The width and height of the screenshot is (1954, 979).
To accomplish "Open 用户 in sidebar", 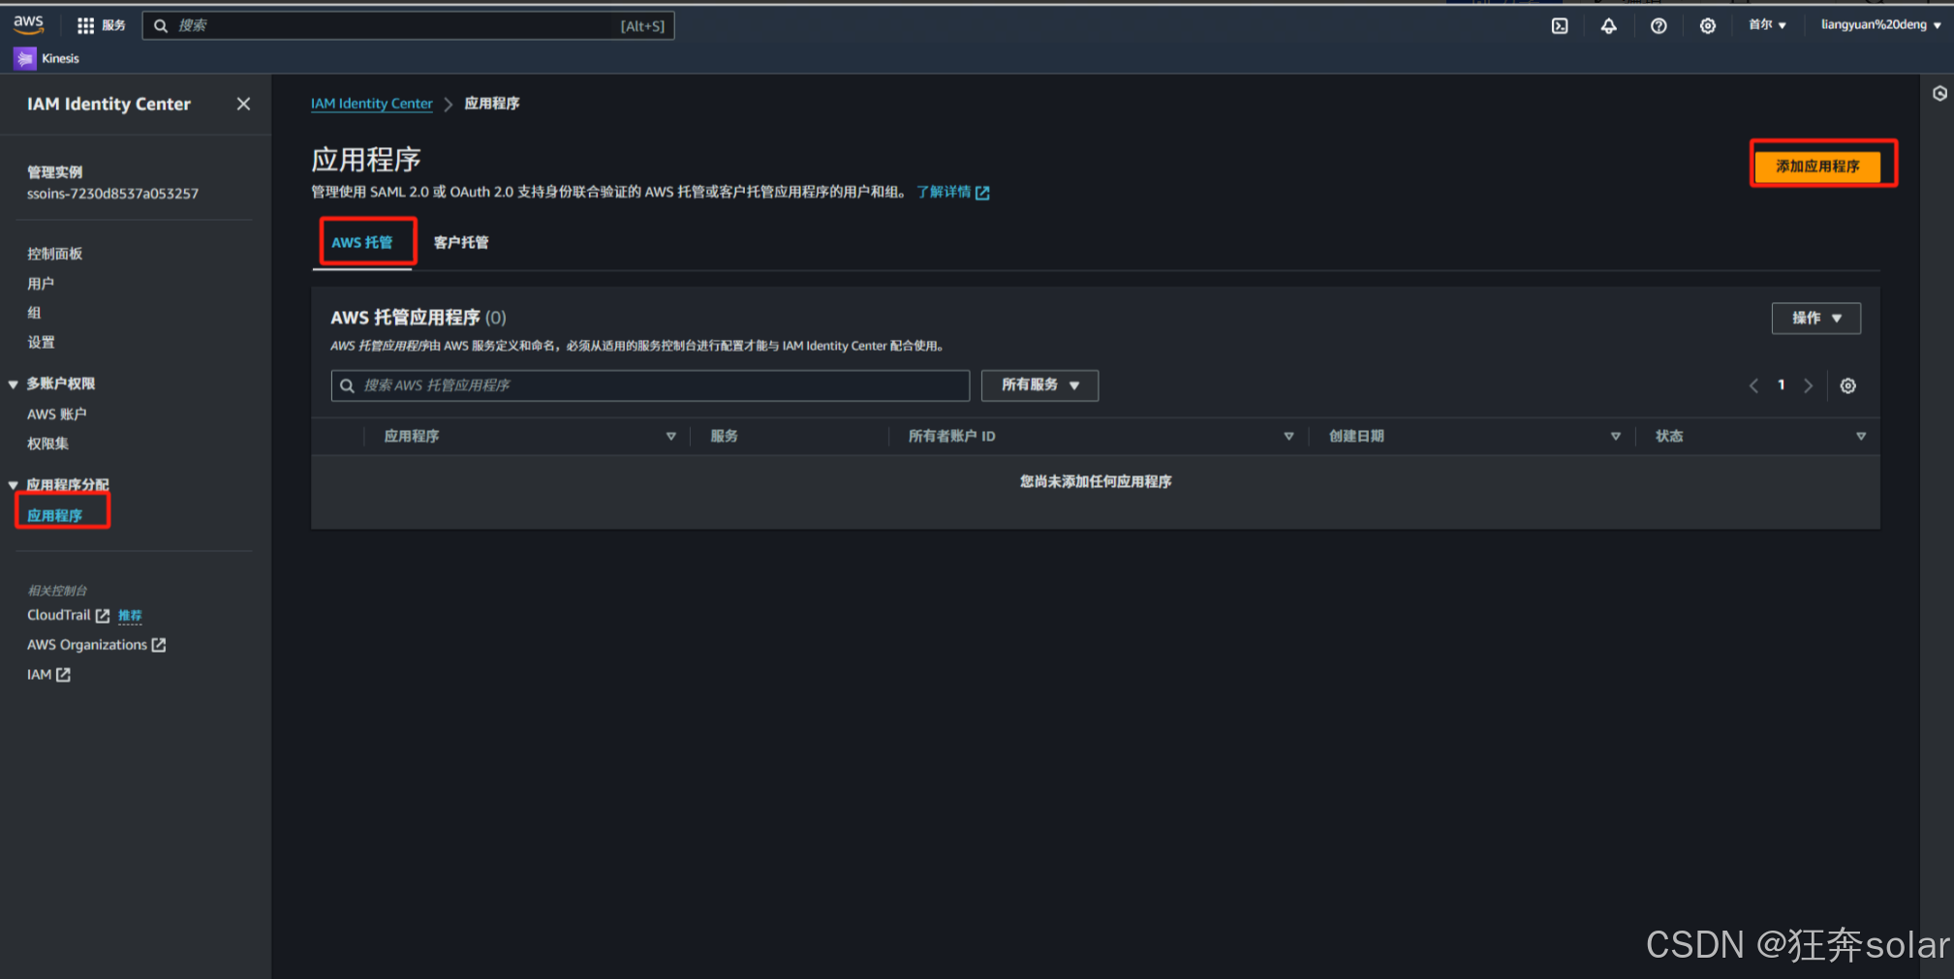I will [41, 284].
